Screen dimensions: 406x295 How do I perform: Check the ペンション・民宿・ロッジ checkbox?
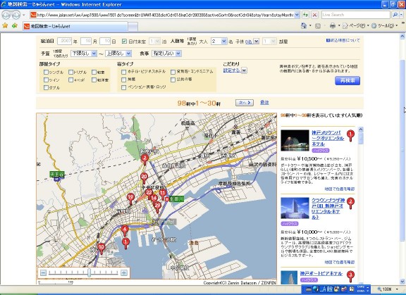[124, 87]
